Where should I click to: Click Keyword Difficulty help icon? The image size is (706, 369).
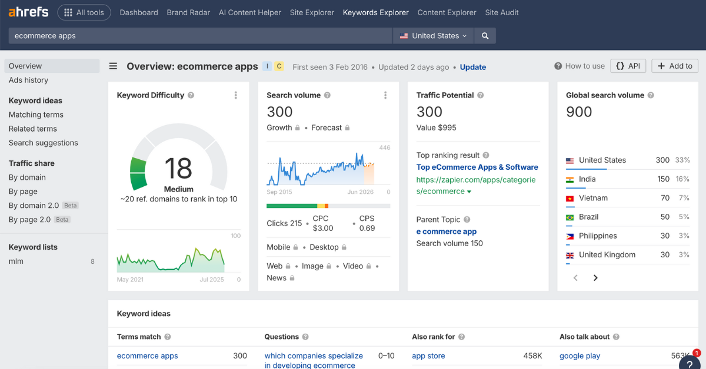pos(191,95)
